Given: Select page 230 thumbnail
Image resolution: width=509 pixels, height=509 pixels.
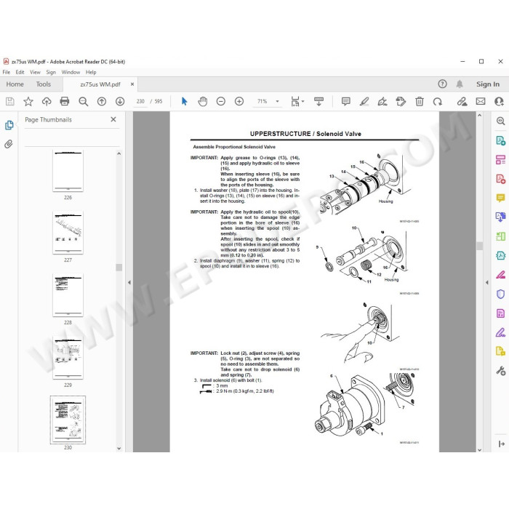Looking at the screenshot, I should (x=68, y=420).
